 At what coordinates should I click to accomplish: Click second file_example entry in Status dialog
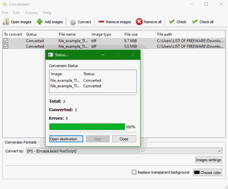coord(65,86)
